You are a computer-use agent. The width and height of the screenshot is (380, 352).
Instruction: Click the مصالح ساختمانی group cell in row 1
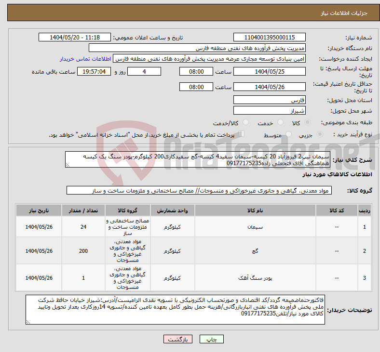pyautogui.click(x=128, y=227)
